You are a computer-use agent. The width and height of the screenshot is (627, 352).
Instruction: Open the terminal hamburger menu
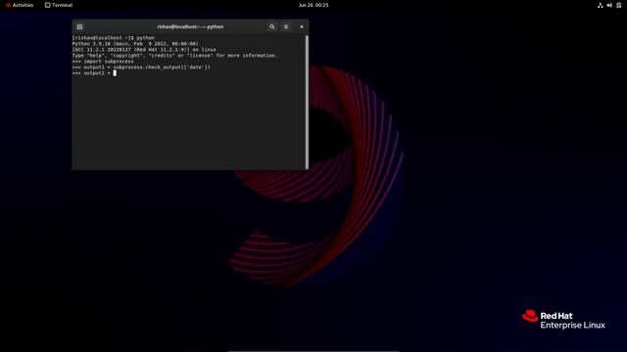point(286,26)
